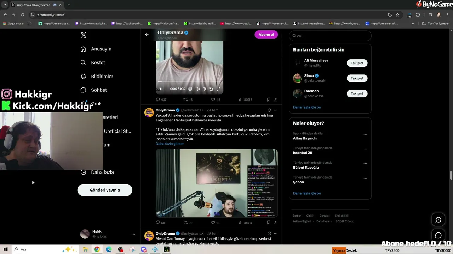Expand the post with Daha fazla göster
453x254 pixels.
[x=170, y=144]
